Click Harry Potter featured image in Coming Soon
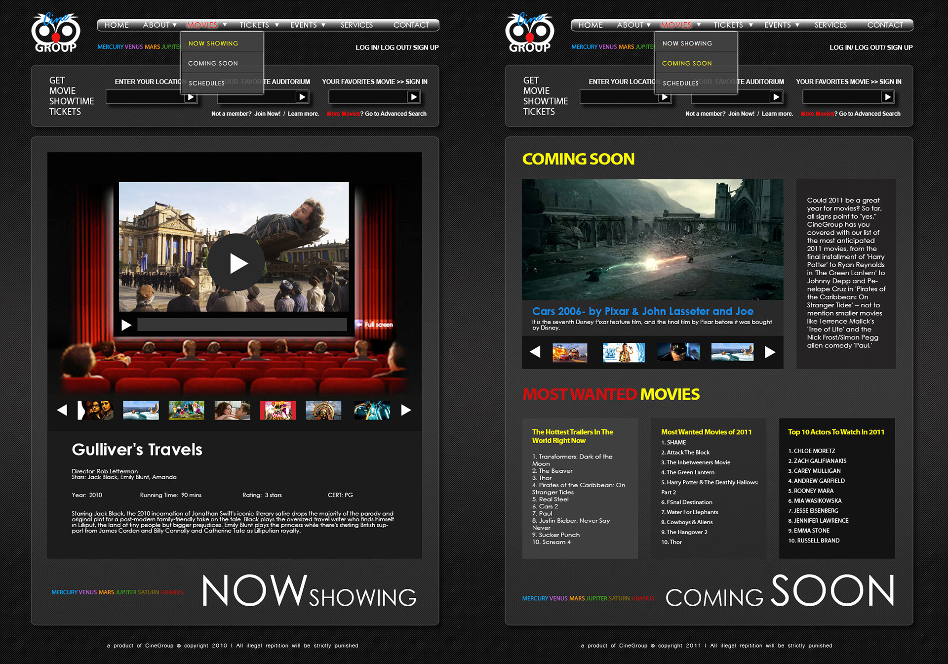Viewport: 948px width, 664px height. click(x=652, y=240)
